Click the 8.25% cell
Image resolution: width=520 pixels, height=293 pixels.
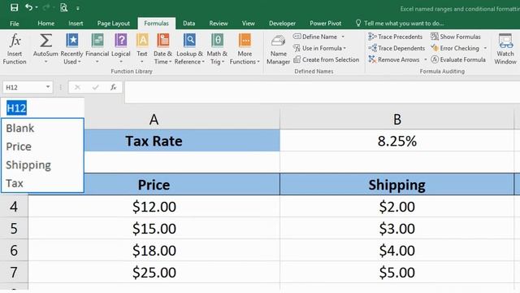pyautogui.click(x=397, y=141)
